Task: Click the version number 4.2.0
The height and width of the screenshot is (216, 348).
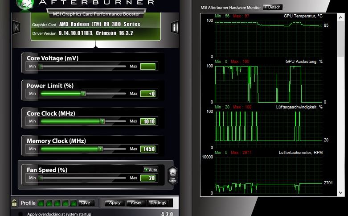Action: click(x=167, y=214)
